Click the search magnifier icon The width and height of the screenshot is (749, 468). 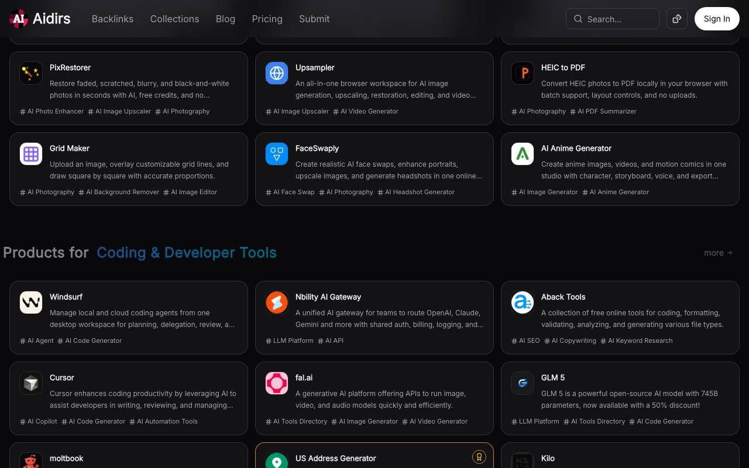coord(578,19)
